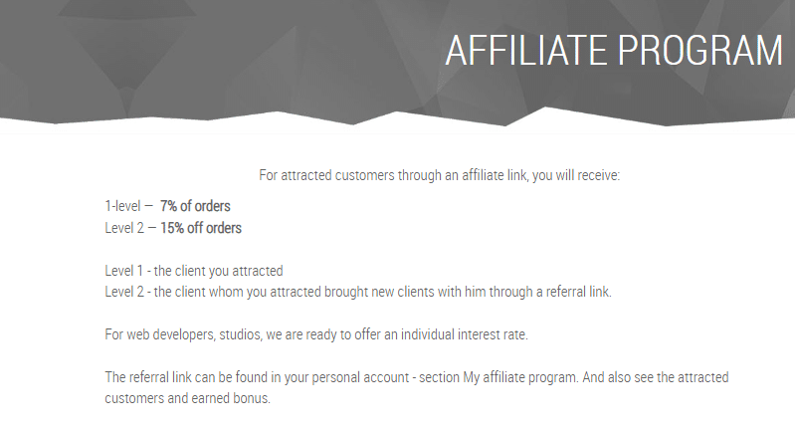Click "customers and earned bonus" text line

(188, 398)
